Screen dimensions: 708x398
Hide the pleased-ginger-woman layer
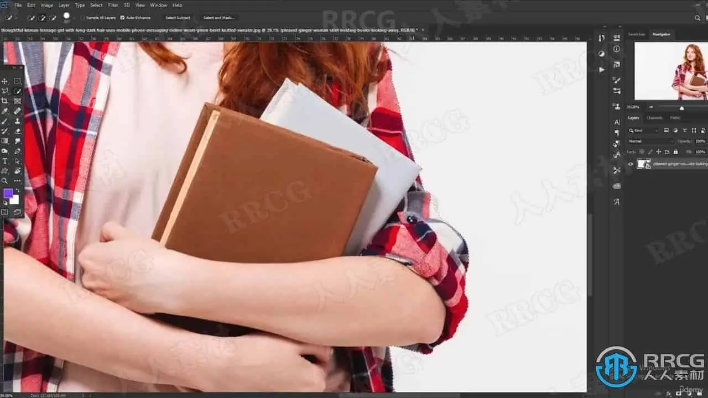(631, 164)
